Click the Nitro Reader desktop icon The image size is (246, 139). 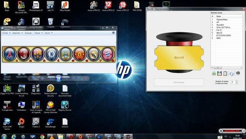(x=65, y=6)
